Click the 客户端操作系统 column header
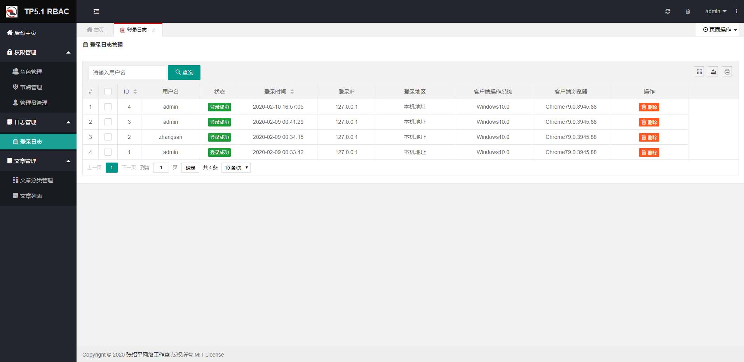The height and width of the screenshot is (362, 744). pyautogui.click(x=493, y=92)
